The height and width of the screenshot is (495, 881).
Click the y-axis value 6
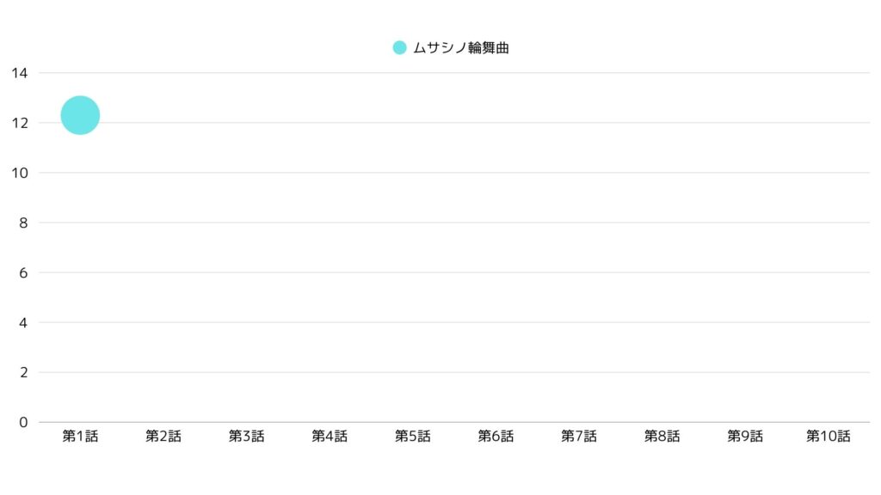[23, 272]
